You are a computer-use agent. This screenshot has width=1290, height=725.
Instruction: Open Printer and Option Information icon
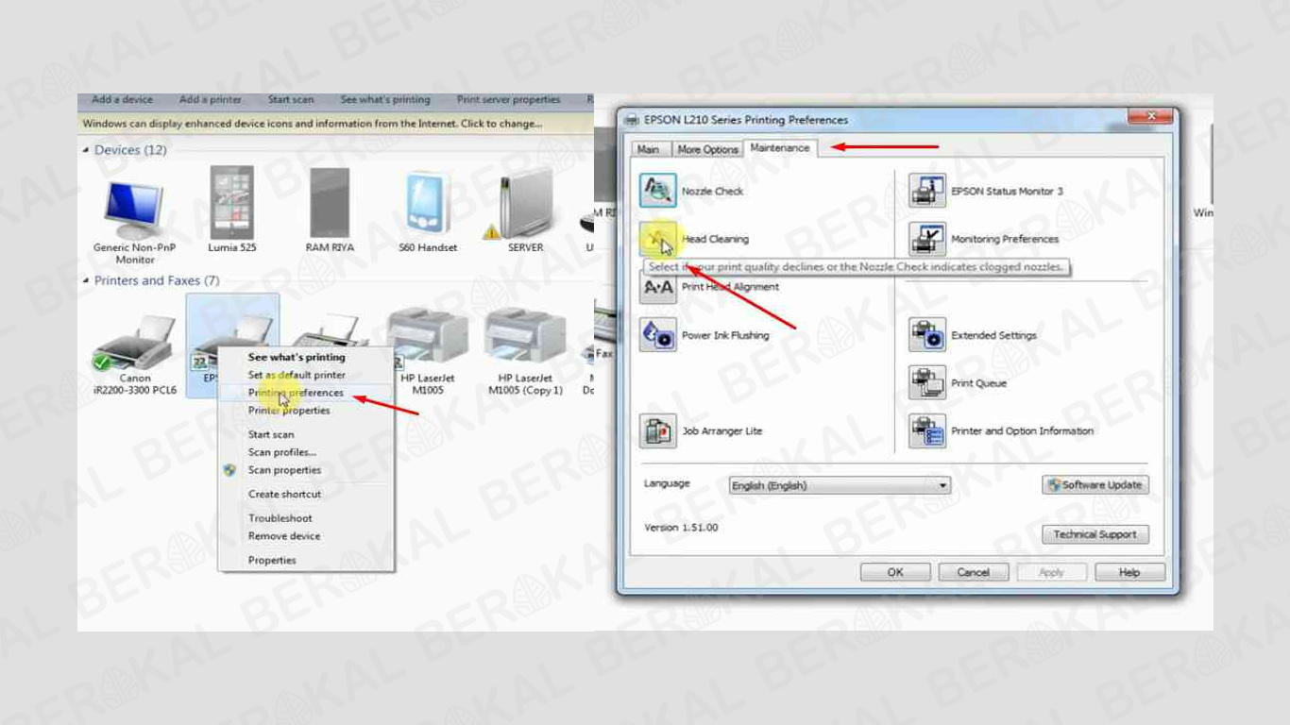[x=926, y=430]
